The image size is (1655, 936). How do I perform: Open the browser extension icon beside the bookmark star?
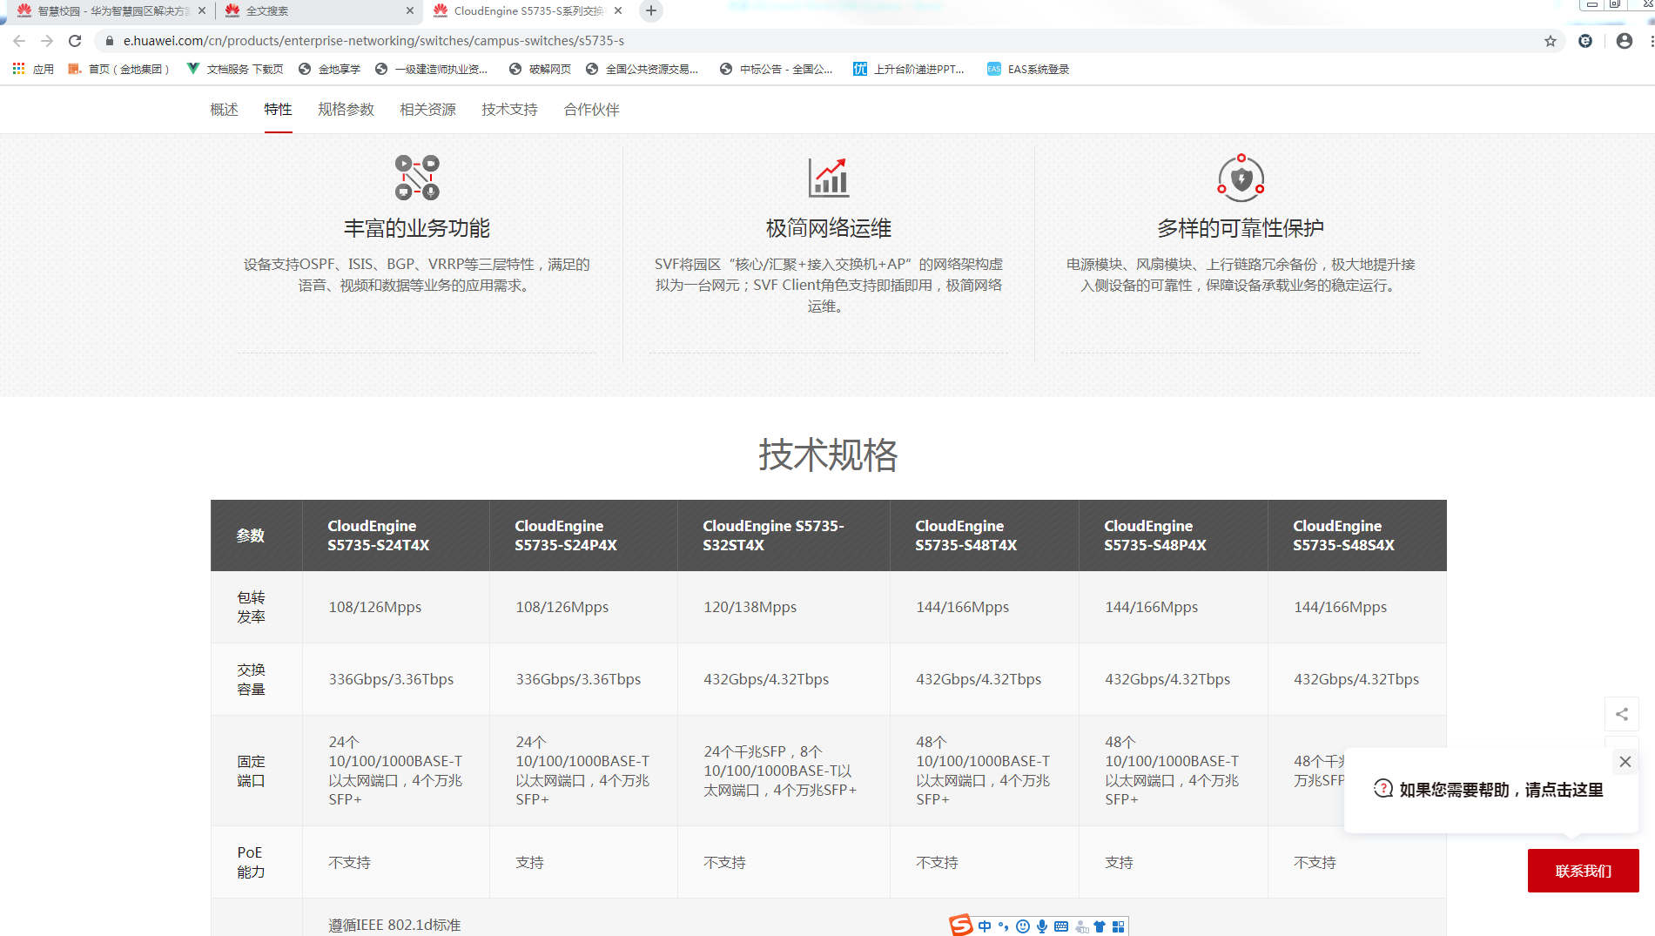(1585, 41)
